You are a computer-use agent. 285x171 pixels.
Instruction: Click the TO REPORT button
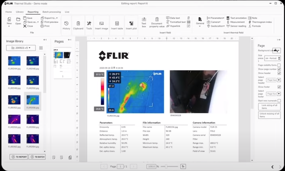pyautogui.click(x=19, y=157)
